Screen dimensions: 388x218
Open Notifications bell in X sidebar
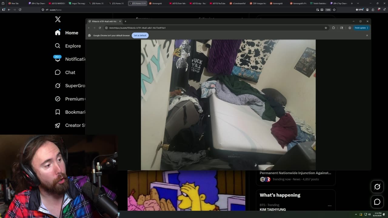[x=58, y=59]
